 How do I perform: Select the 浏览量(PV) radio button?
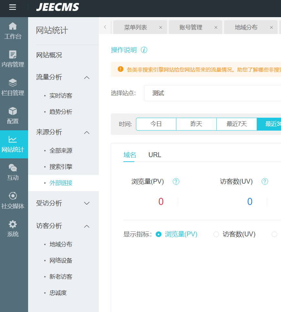(159, 234)
